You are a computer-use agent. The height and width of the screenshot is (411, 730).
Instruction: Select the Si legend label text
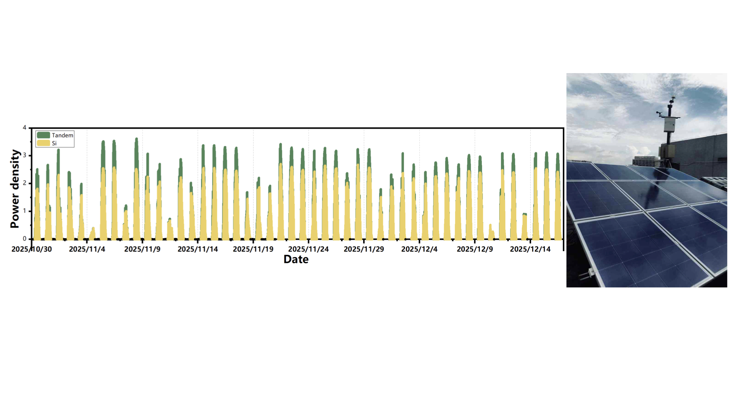54,143
